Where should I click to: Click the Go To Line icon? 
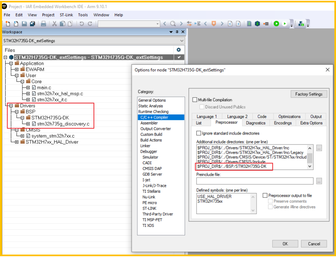(198, 24)
